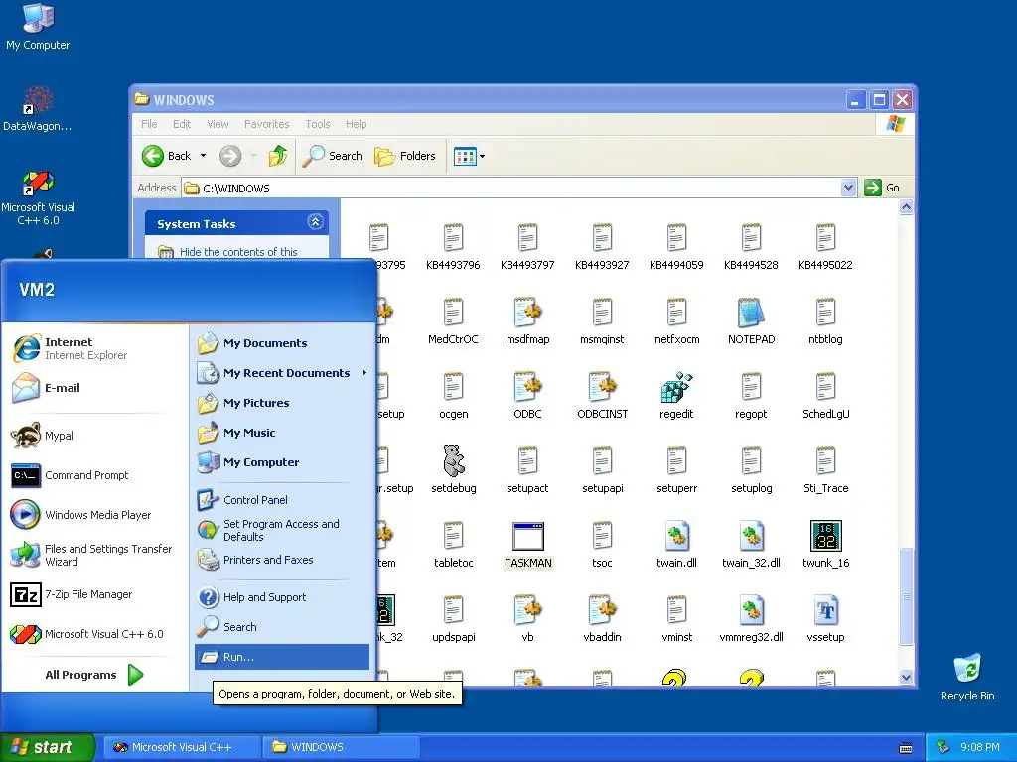Viewport: 1017px width, 762px height.
Task: Open Files and Settings Transfer Wizard
Action: [91, 555]
